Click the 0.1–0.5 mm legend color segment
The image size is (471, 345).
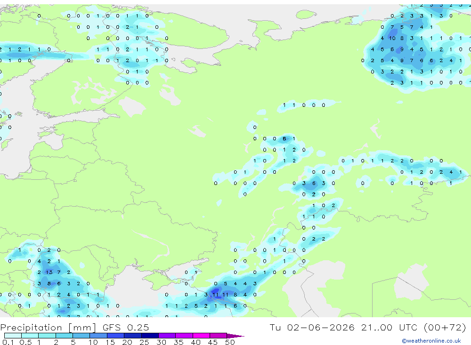point(13,336)
